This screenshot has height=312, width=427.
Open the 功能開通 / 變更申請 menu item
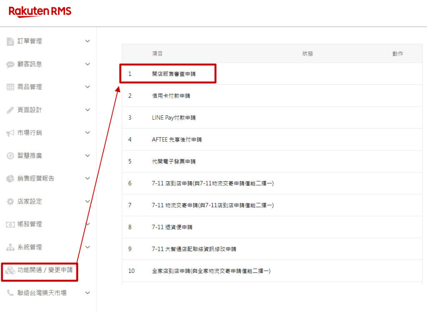(x=45, y=270)
